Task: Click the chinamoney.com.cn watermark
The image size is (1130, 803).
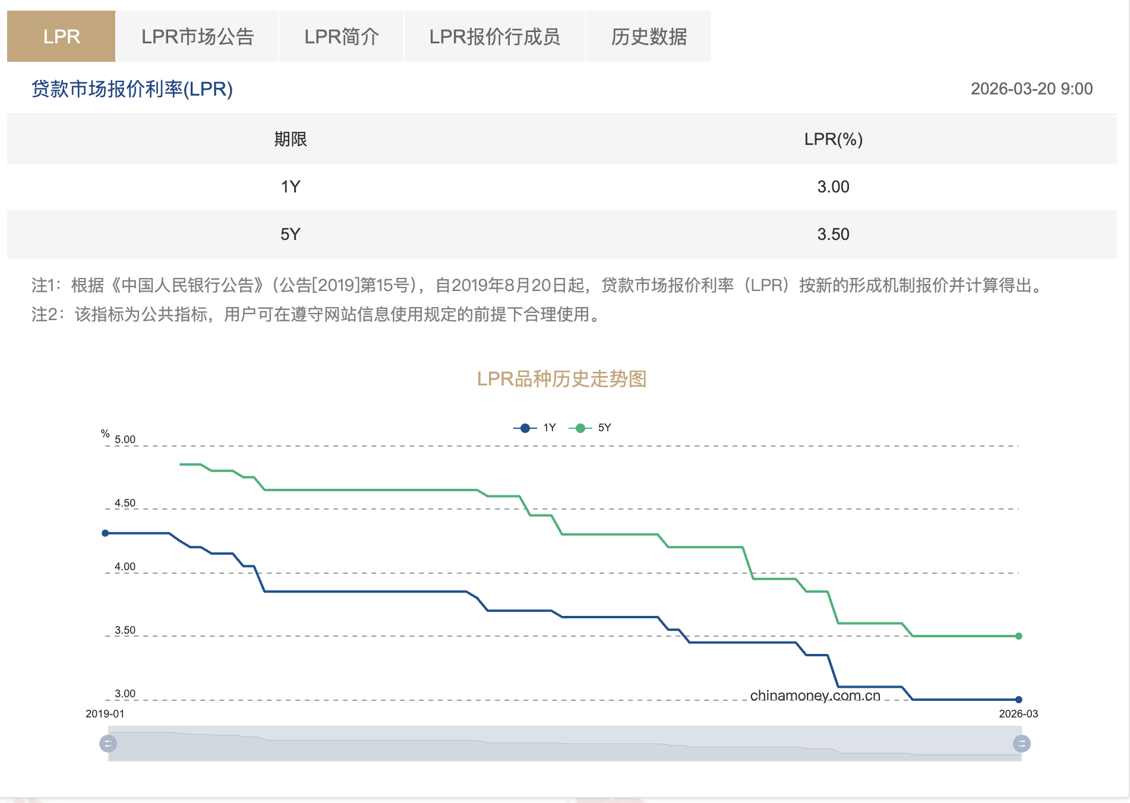Action: [x=815, y=695]
